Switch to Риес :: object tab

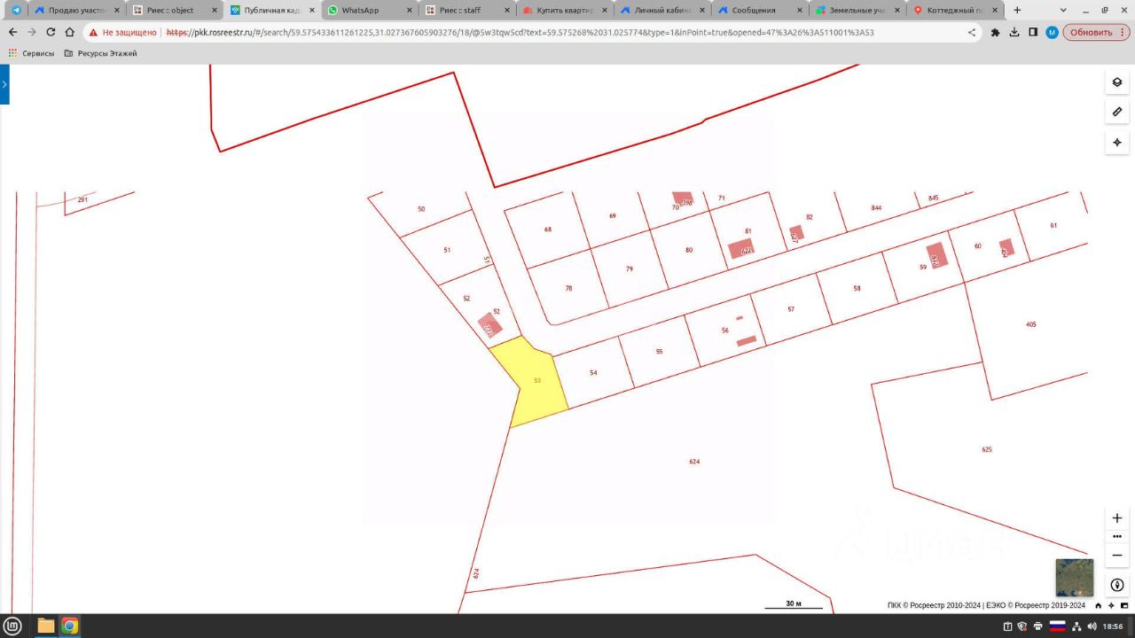pos(174,11)
